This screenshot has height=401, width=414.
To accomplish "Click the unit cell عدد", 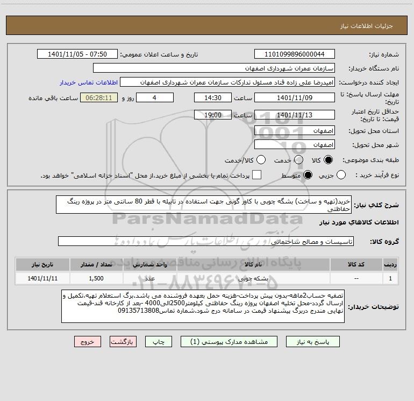I will pos(149,278).
